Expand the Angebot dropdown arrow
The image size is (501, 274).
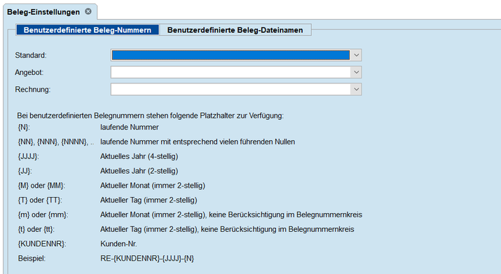pos(356,72)
